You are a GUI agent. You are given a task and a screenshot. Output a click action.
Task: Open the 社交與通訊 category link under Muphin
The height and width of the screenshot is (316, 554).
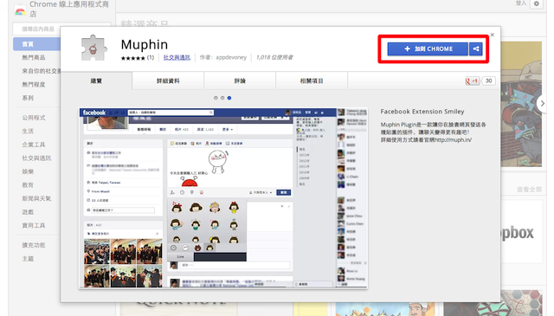(x=177, y=57)
